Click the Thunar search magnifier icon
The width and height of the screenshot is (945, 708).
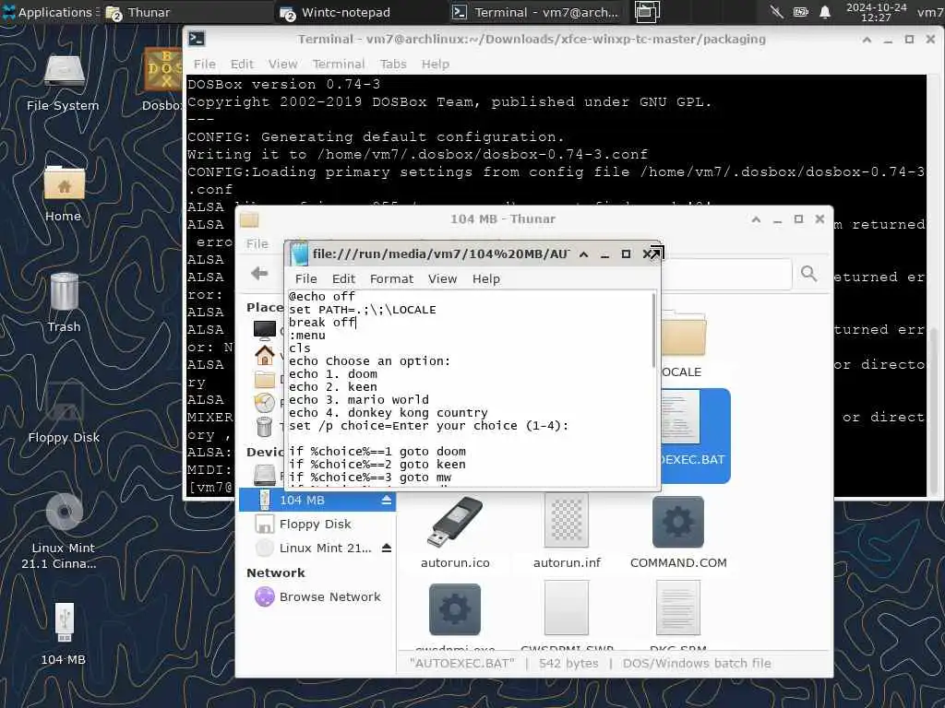tap(808, 273)
